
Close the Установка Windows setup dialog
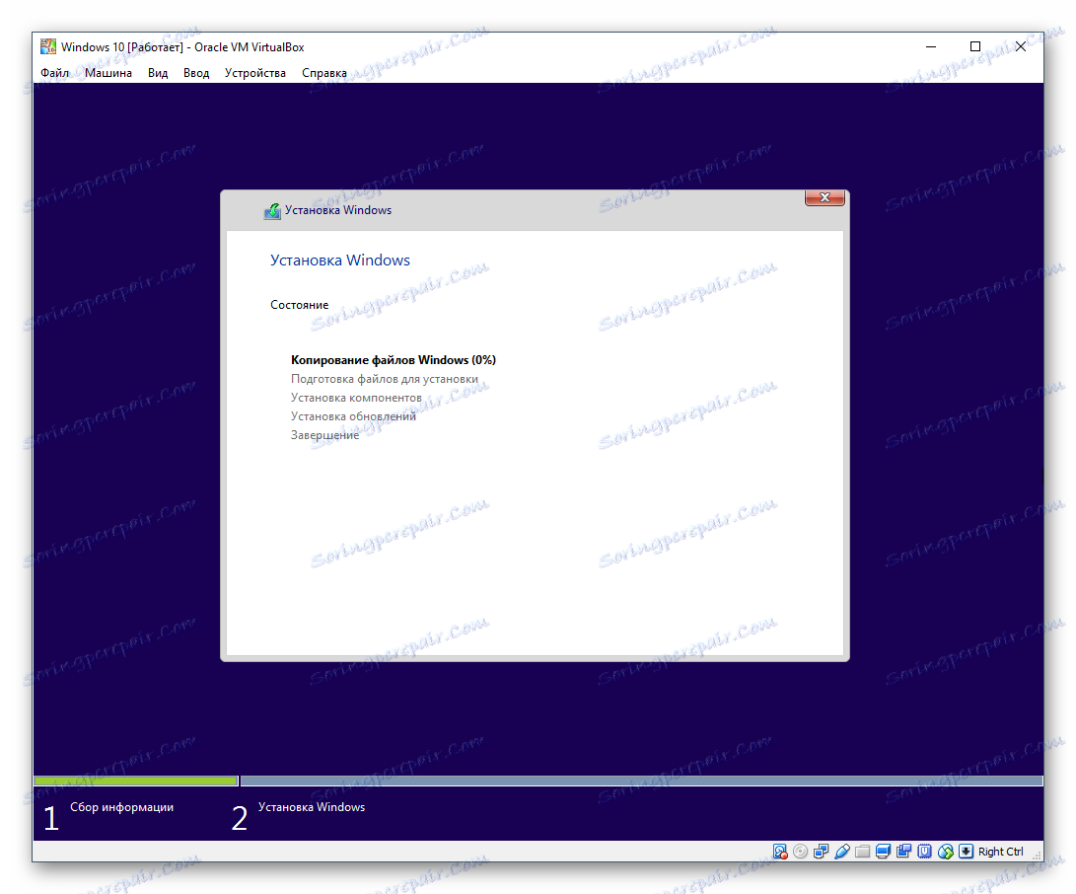(x=825, y=197)
